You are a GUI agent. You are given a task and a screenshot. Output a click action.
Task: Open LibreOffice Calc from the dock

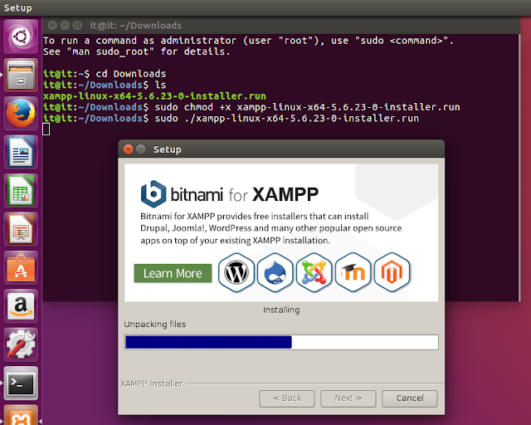[21, 190]
